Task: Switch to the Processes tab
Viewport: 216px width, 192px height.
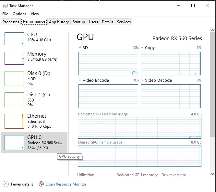Action: click(x=11, y=22)
